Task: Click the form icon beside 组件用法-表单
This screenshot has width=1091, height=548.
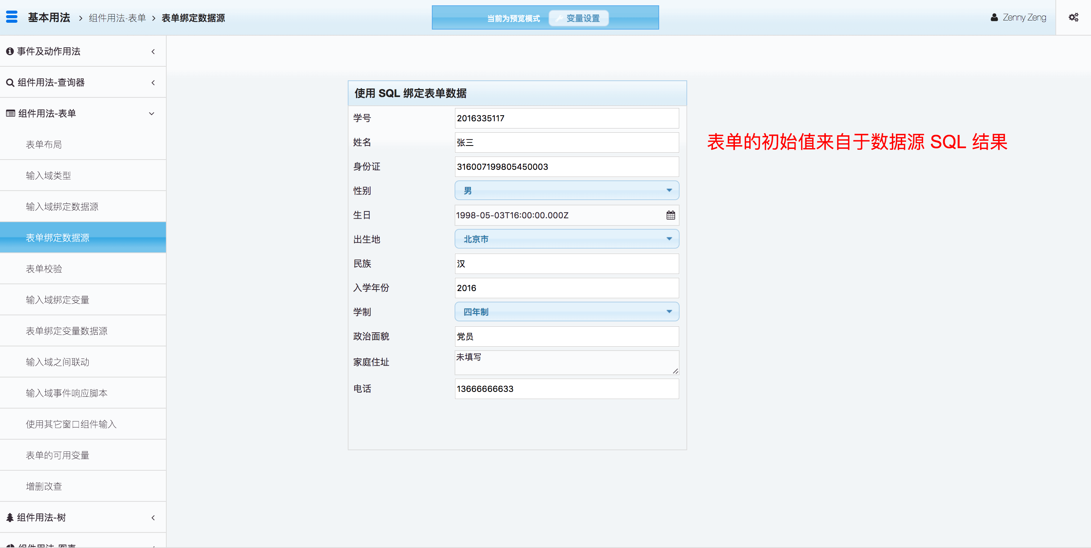Action: 11,114
